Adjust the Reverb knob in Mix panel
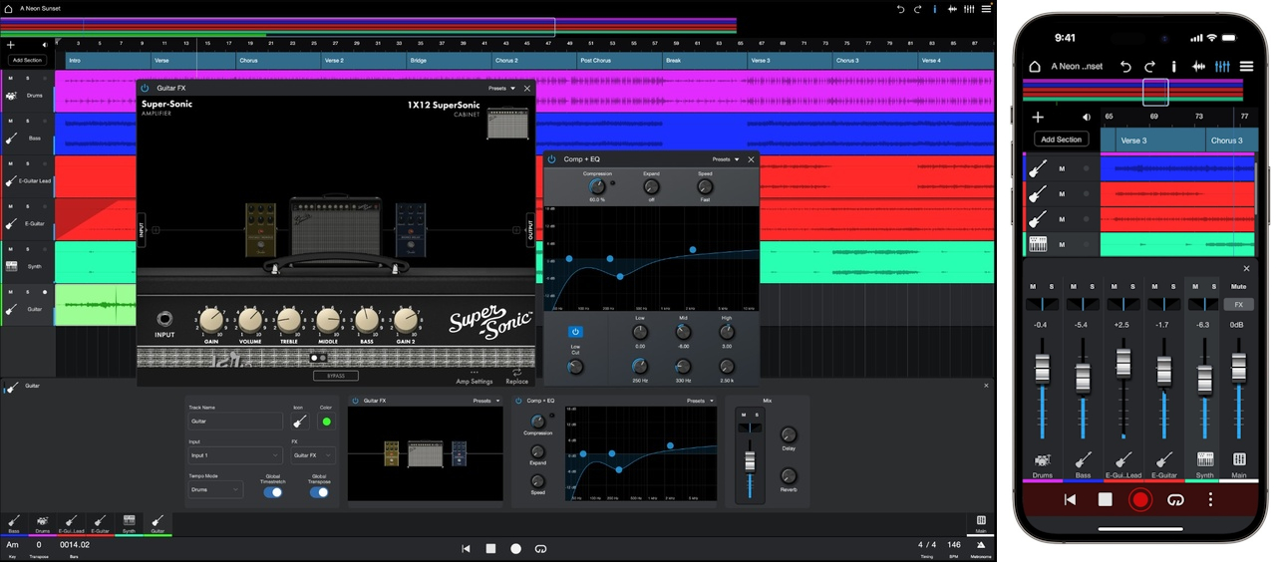 pyautogui.click(x=789, y=475)
